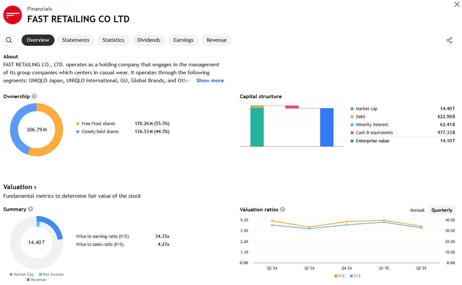
Task: Click the Enterprise value blue swatch
Action: click(352, 141)
